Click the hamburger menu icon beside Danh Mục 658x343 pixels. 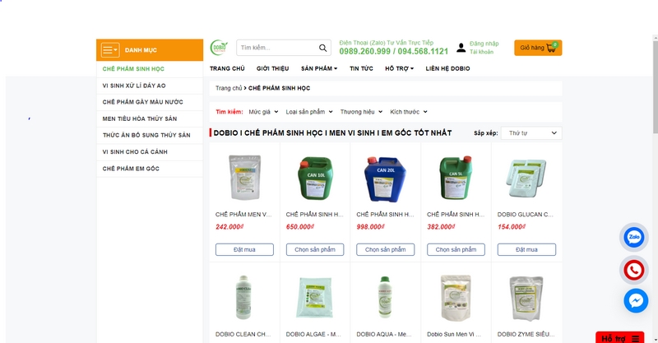[x=110, y=50]
